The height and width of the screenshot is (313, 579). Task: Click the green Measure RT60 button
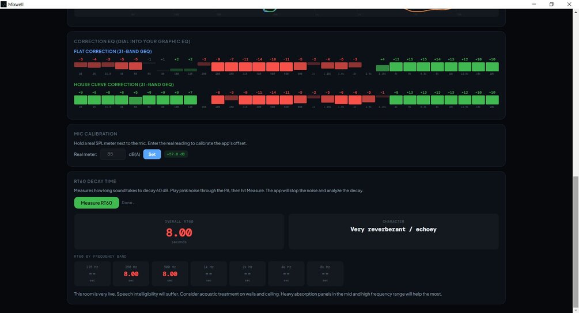96,203
